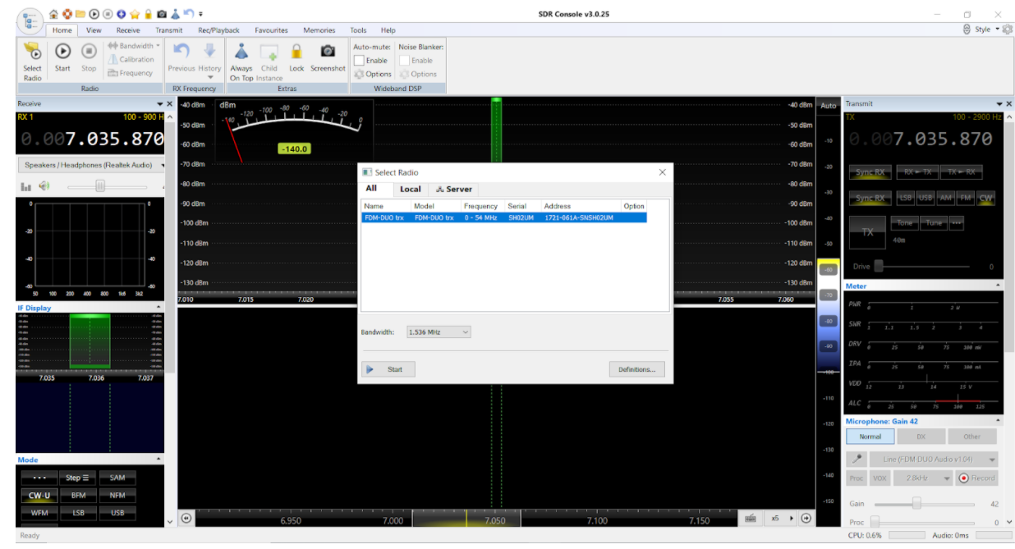
Task: Click the Definitions... button
Action: pos(636,369)
